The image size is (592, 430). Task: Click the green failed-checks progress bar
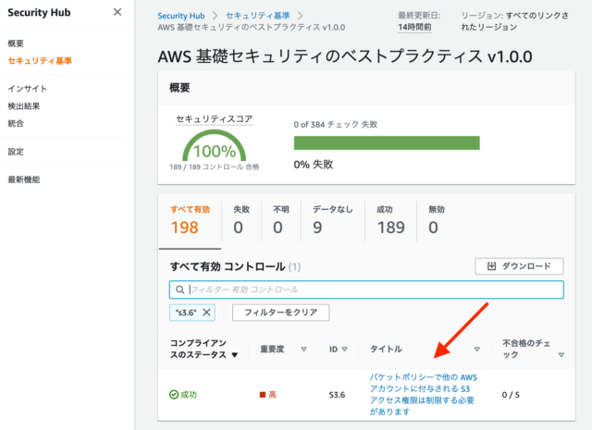coord(387,142)
